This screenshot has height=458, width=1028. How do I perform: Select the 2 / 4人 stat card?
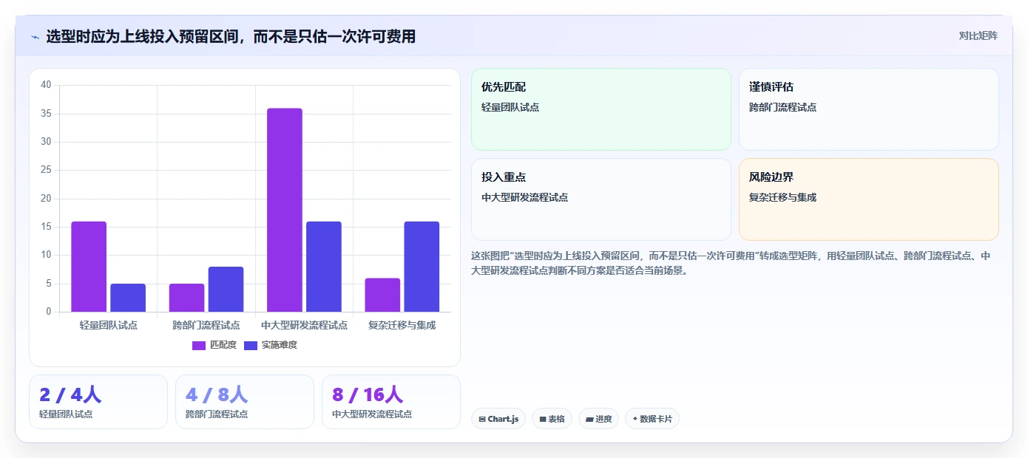[98, 402]
